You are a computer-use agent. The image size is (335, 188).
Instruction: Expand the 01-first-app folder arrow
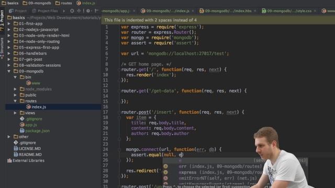point(9,23)
